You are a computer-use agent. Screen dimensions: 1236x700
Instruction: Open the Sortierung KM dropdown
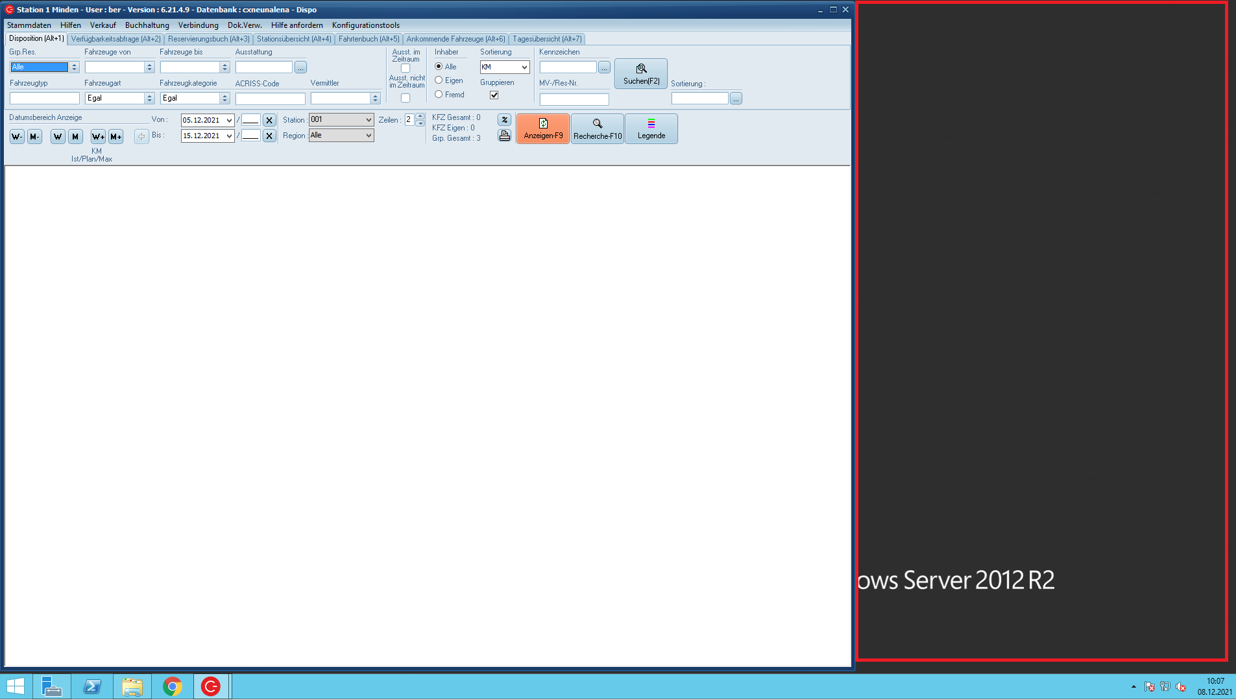click(524, 67)
